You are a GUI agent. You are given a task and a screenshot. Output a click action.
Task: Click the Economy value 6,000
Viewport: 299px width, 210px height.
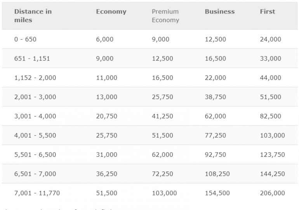pyautogui.click(x=105, y=39)
